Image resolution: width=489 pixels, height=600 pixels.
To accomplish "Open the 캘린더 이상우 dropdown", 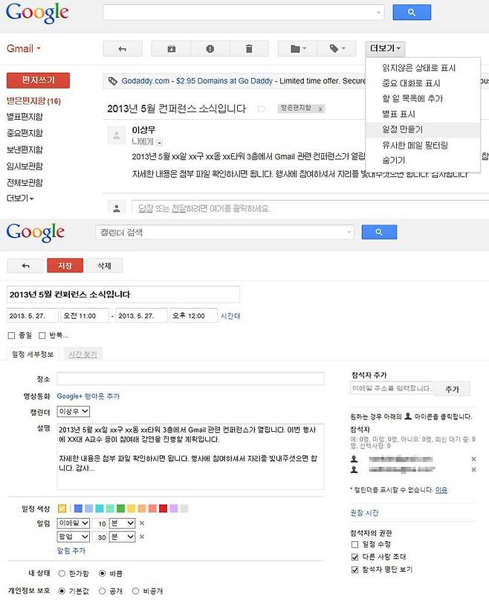I will tap(74, 412).
